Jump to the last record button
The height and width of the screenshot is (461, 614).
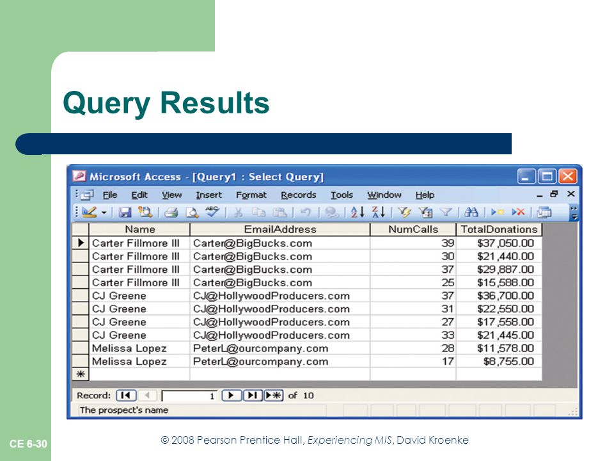tap(253, 395)
